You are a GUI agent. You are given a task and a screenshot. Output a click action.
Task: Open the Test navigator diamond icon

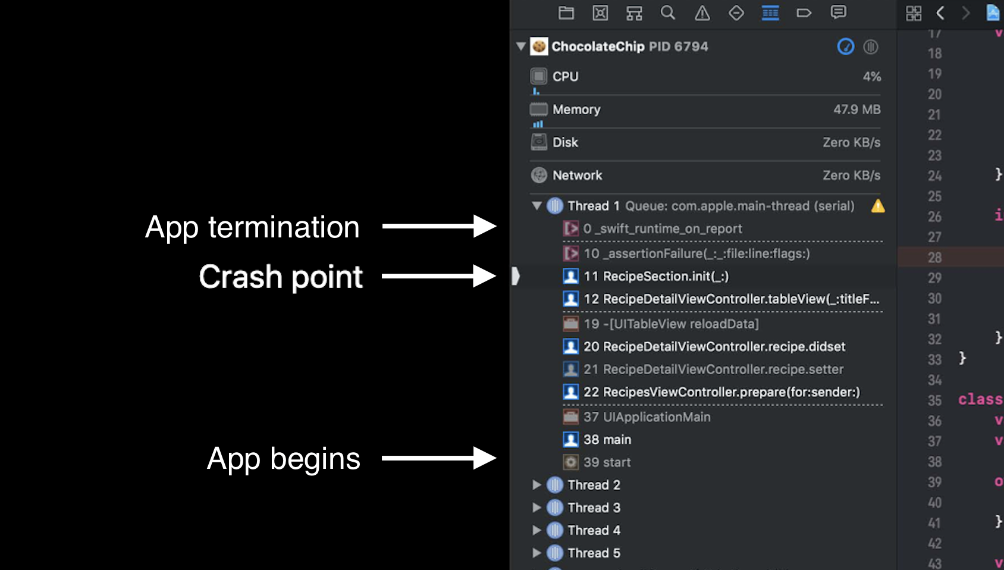coord(736,12)
